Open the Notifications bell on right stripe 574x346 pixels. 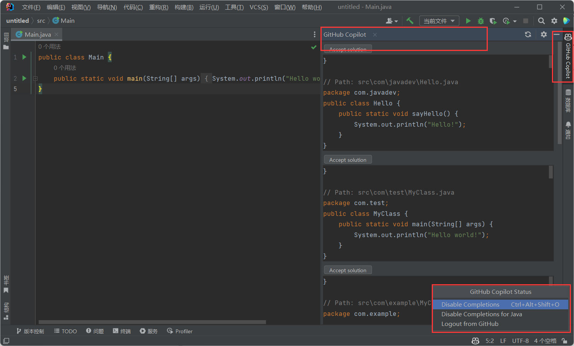click(x=568, y=130)
